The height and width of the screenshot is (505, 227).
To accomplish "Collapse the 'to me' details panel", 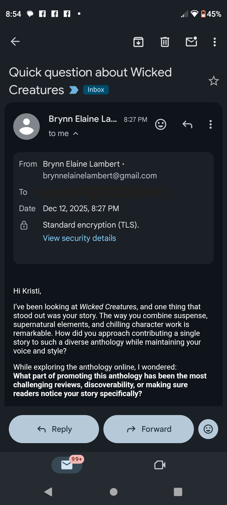I will (x=76, y=133).
